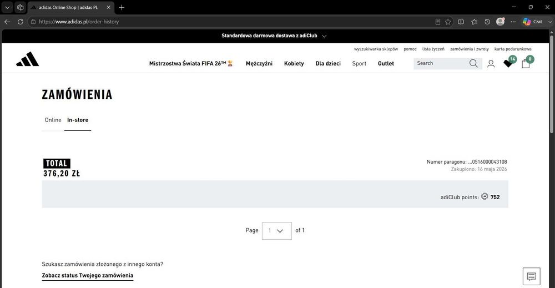
Task: Open the page number dropdown
Action: (x=277, y=231)
